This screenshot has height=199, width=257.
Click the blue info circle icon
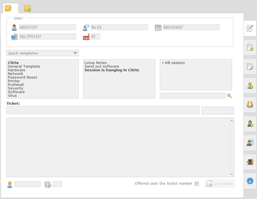[250, 180]
